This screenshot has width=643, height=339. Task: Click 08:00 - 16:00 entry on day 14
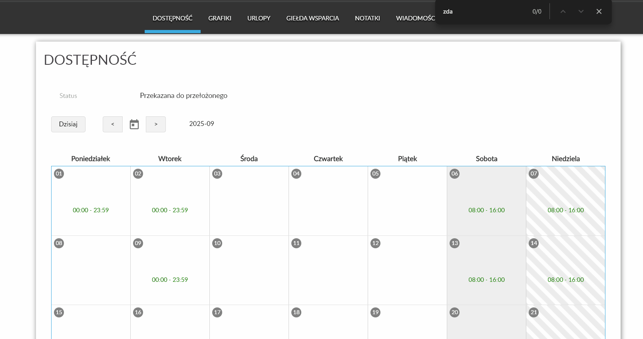point(565,280)
